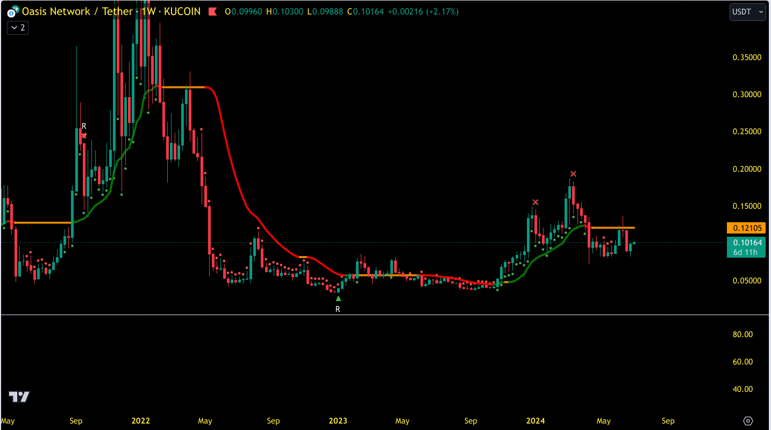Click the high value H0.10300
Image resolution: width=771 pixels, height=430 pixels.
(285, 11)
